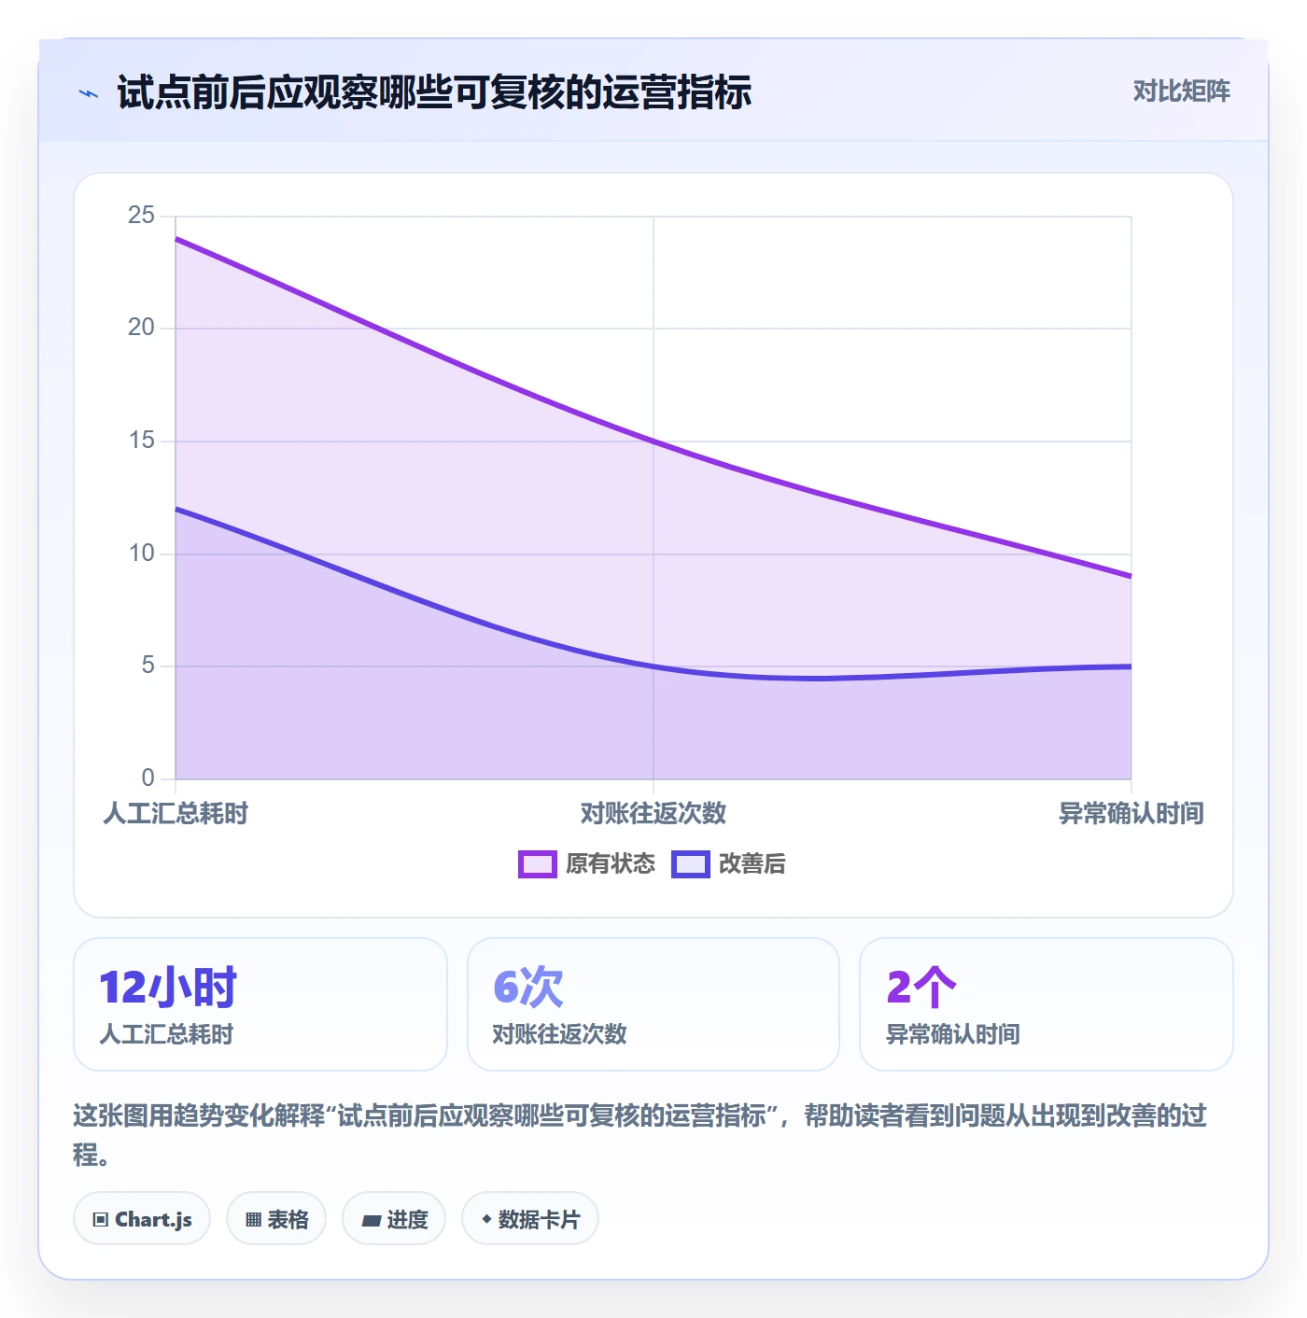Select the 6次 对账往返次数 card

pos(653,1004)
